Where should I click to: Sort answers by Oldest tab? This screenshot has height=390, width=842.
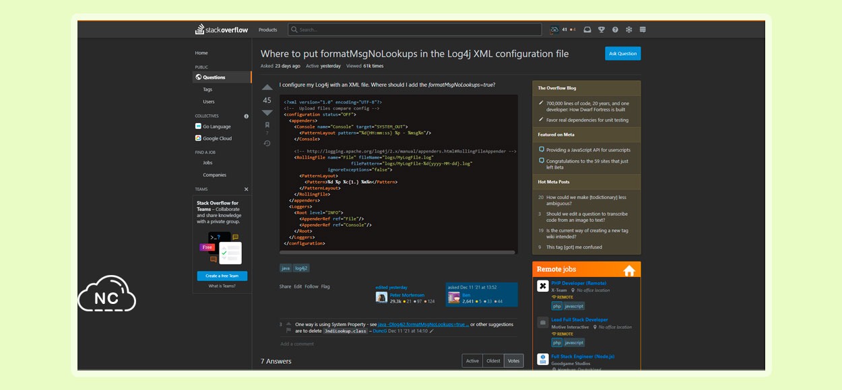click(x=493, y=360)
